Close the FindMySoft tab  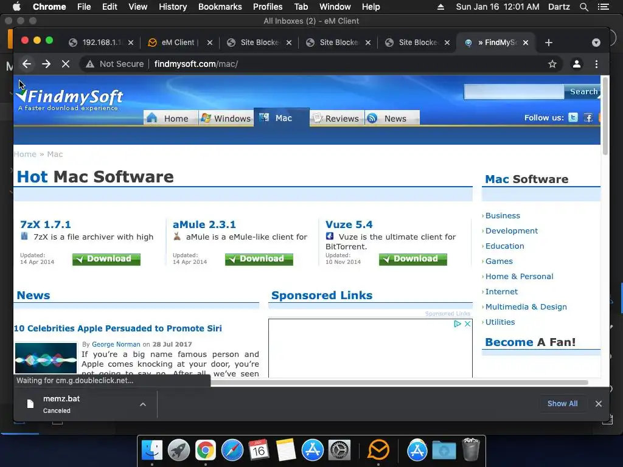click(526, 43)
